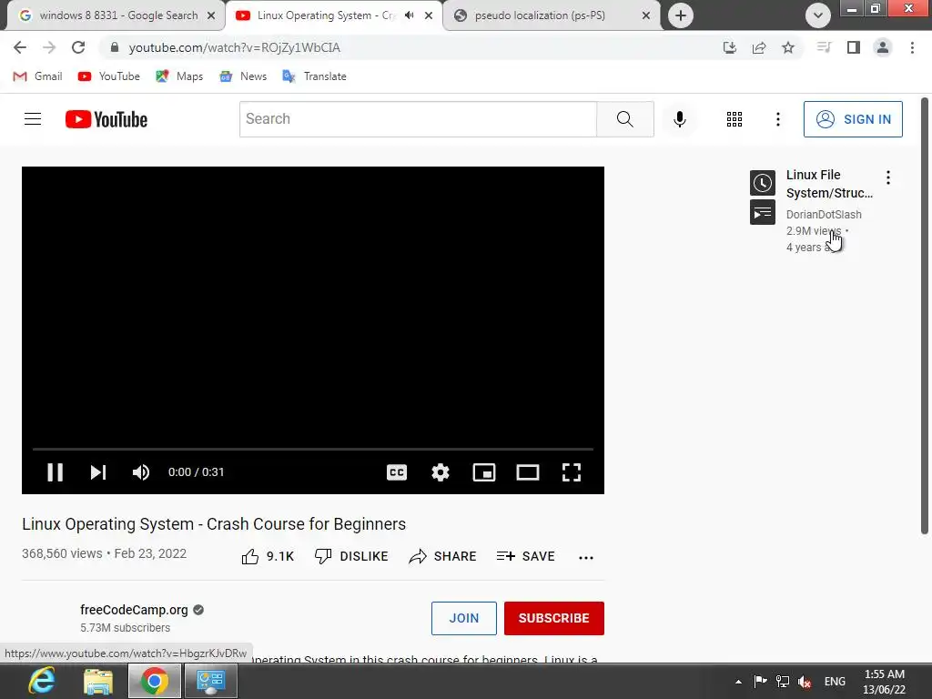Open Control Panel taskbar icon
932x699 pixels.
coord(211,681)
